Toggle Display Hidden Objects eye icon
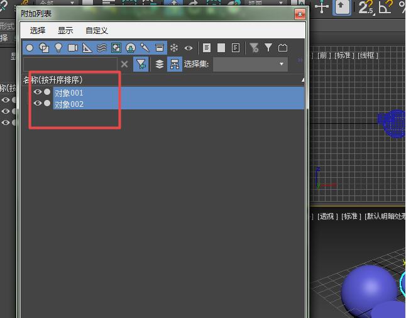 (x=189, y=48)
